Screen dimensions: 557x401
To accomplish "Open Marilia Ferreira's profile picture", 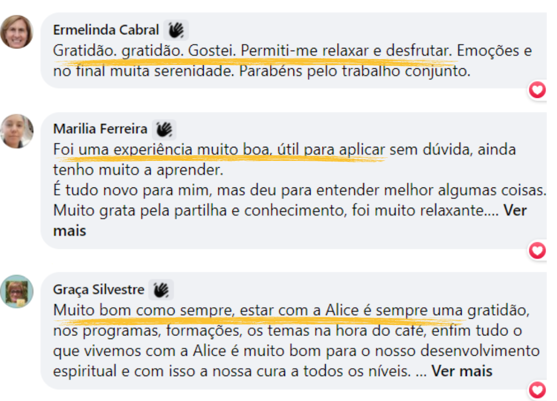I will pyautogui.click(x=17, y=131).
